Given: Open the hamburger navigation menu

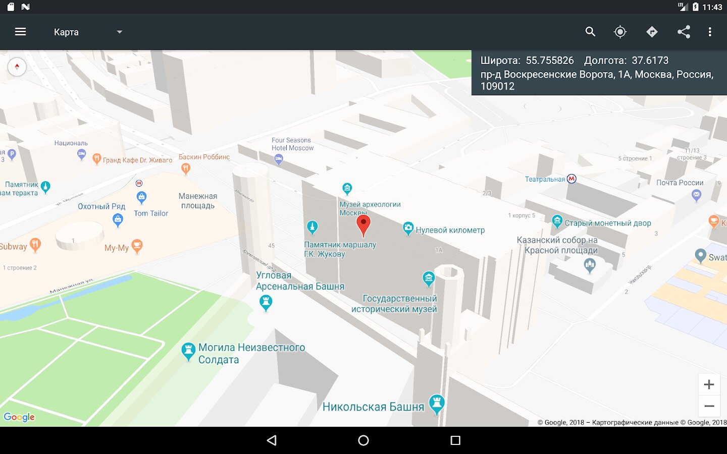Looking at the screenshot, I should pos(20,32).
